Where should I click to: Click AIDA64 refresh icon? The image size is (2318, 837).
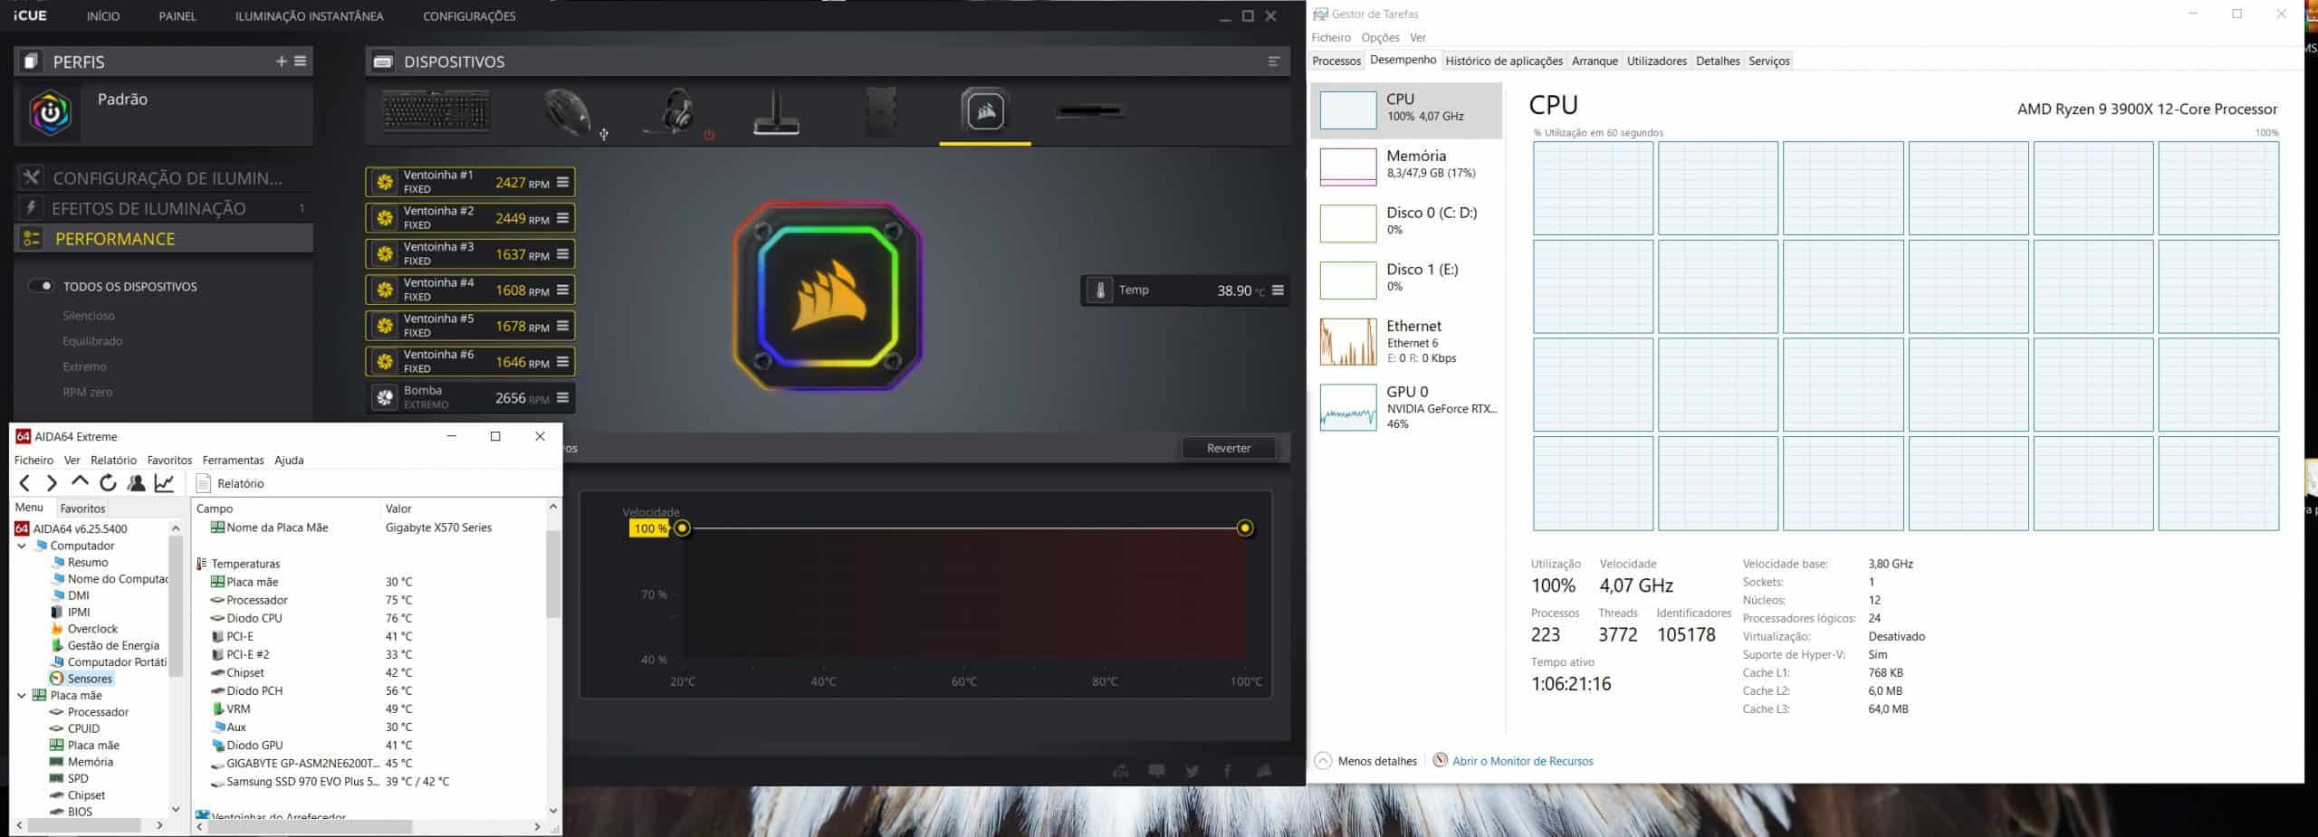pos(108,483)
